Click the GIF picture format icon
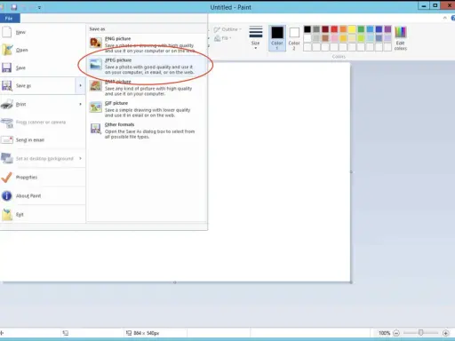The image size is (455, 341). point(96,107)
